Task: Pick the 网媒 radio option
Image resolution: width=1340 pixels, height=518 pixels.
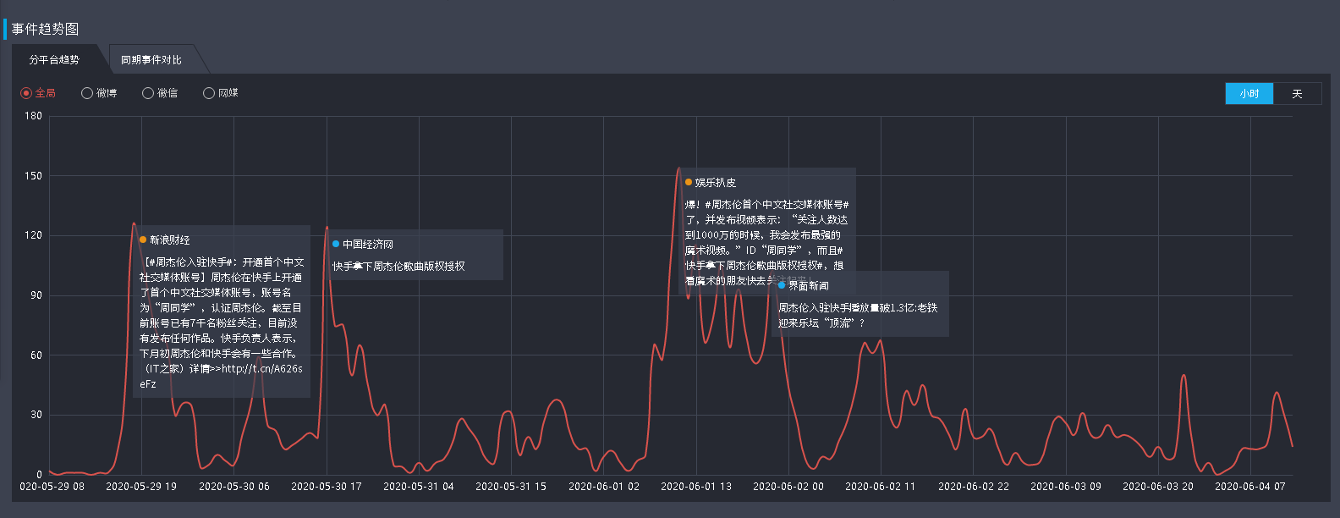Action: pos(209,93)
